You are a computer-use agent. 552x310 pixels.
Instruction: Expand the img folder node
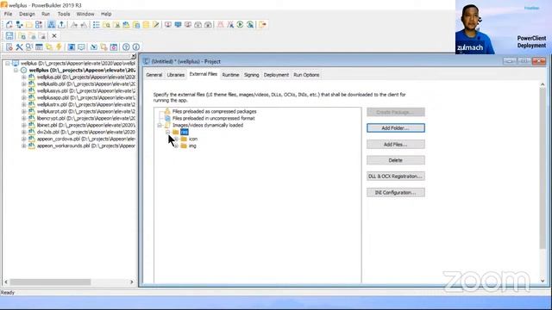(176, 146)
